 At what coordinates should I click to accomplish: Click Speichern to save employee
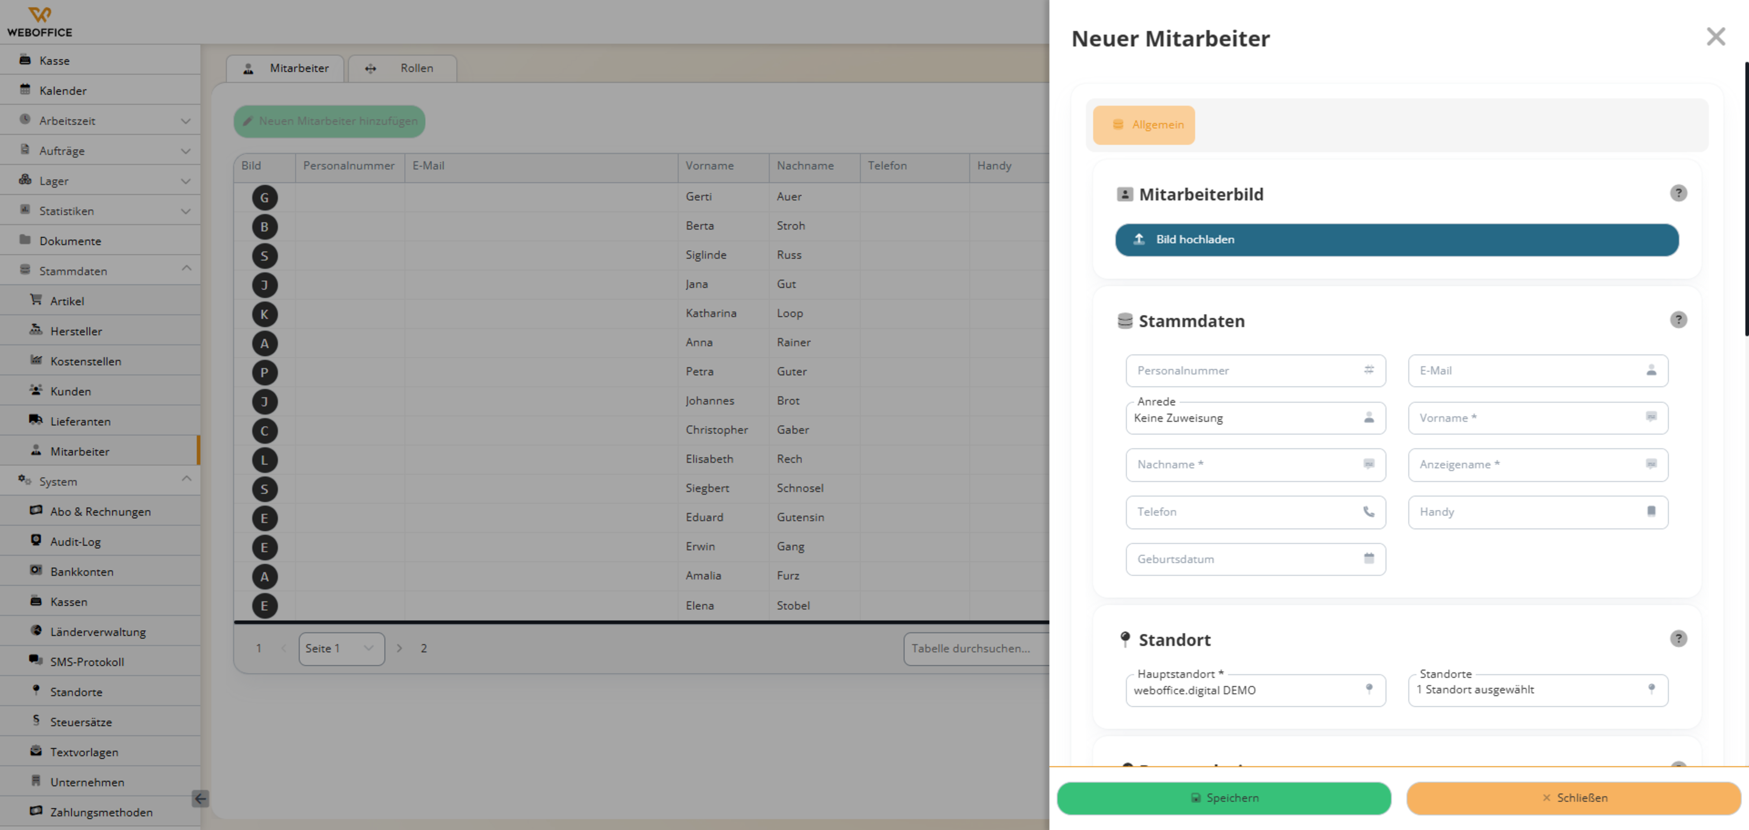click(x=1223, y=798)
